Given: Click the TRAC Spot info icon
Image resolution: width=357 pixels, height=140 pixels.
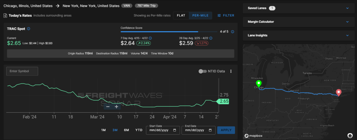Looking at the screenshot, I should click(29, 29).
